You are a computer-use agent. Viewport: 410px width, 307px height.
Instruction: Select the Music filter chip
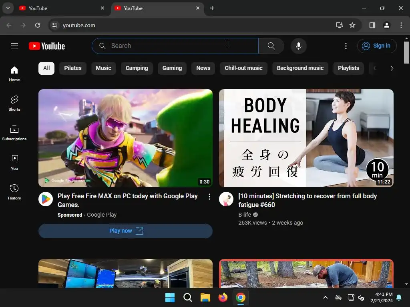point(104,68)
